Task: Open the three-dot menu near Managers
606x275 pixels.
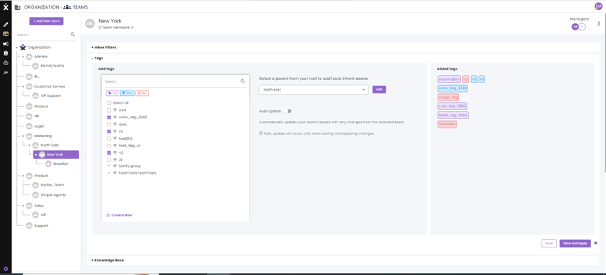Action: pyautogui.click(x=599, y=24)
